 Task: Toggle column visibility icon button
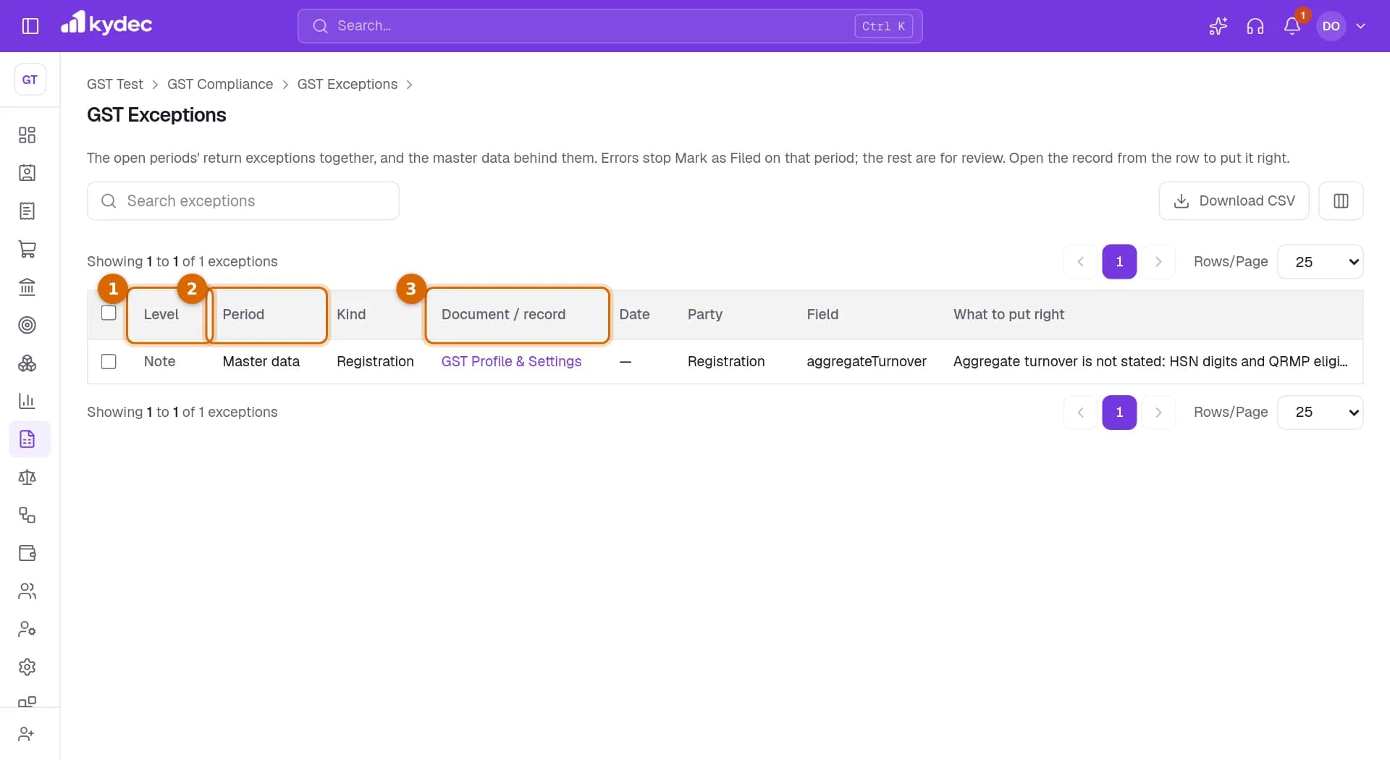click(x=1341, y=200)
